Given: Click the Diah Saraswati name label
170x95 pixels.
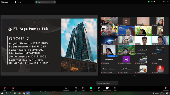Looking at the screenshot, I should coord(123,54).
